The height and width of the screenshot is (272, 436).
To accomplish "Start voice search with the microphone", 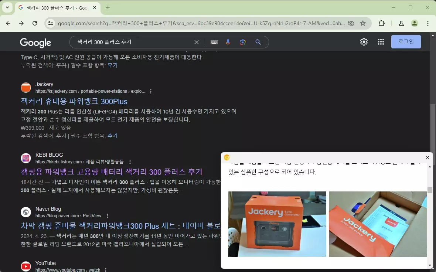I will [228, 42].
